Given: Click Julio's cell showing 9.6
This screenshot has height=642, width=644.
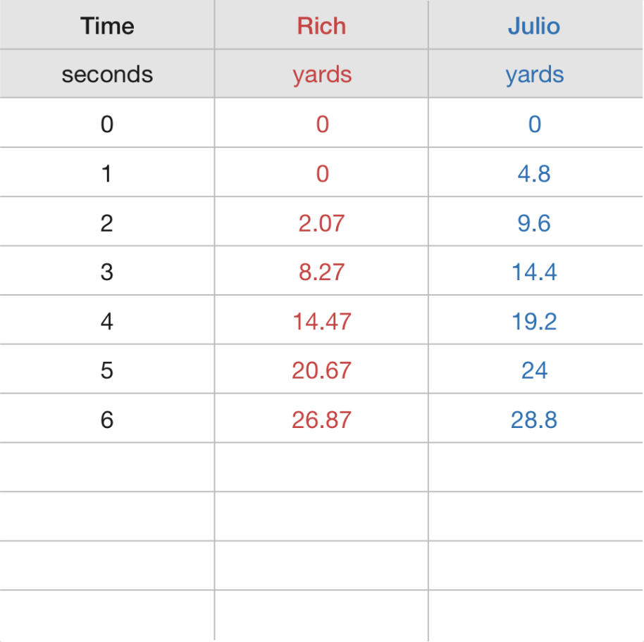Looking at the screenshot, I should coord(534,223).
